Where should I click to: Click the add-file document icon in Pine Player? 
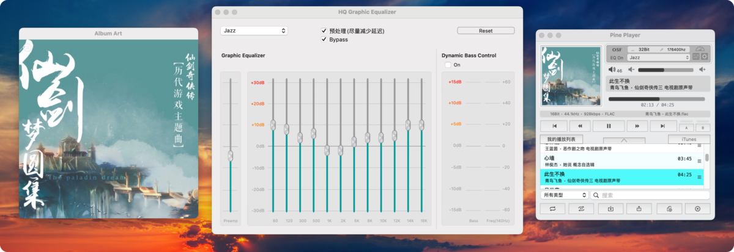(669, 209)
